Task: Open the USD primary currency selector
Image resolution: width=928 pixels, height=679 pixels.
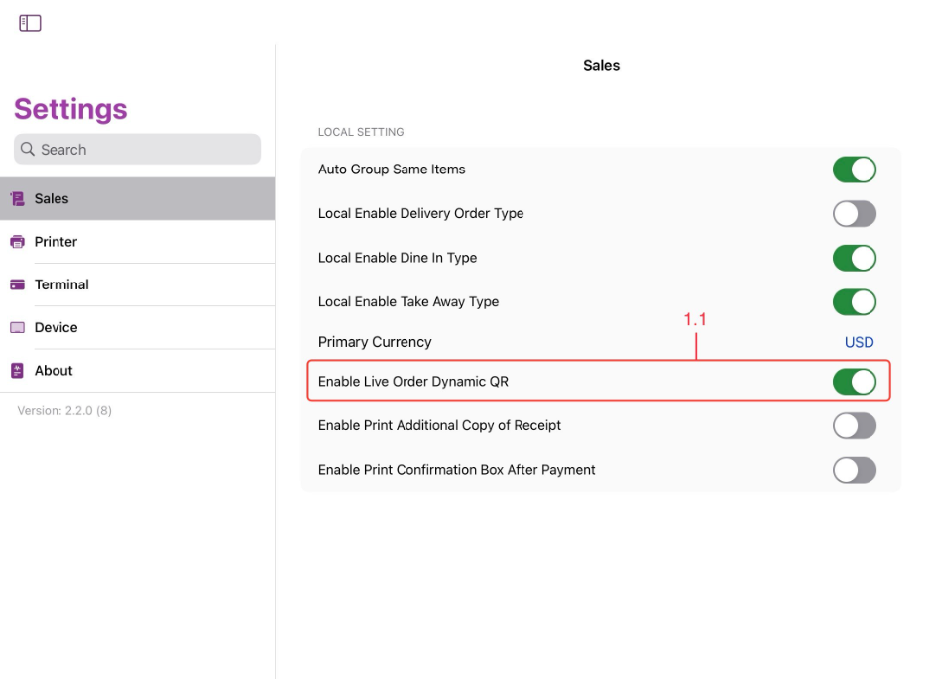Action: [859, 342]
